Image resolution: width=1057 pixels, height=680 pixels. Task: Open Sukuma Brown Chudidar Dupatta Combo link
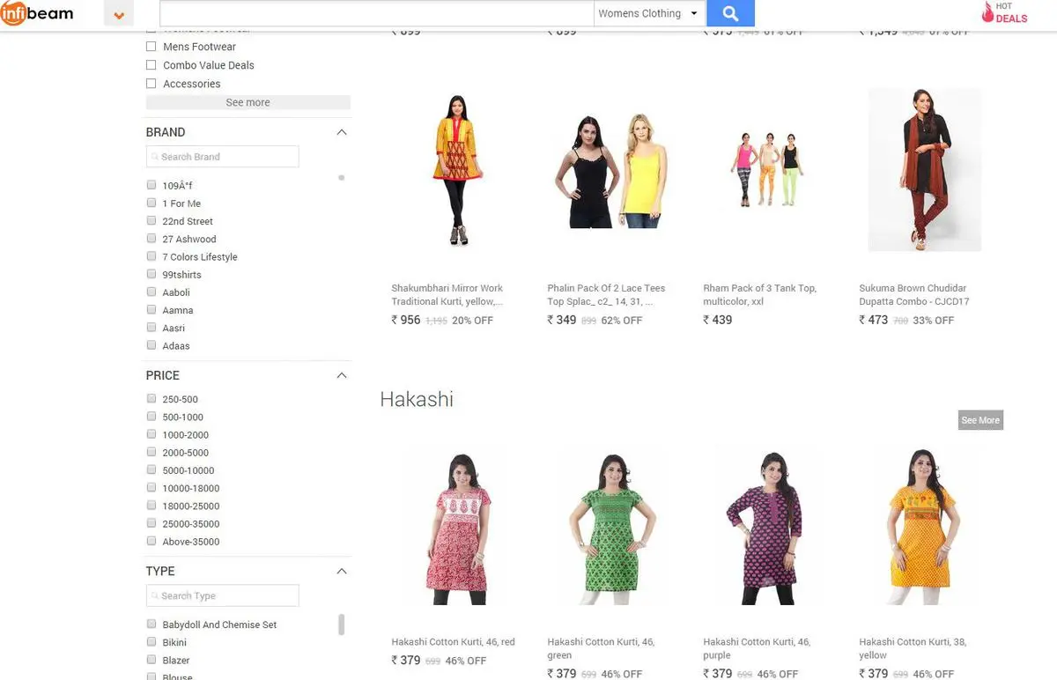913,294
